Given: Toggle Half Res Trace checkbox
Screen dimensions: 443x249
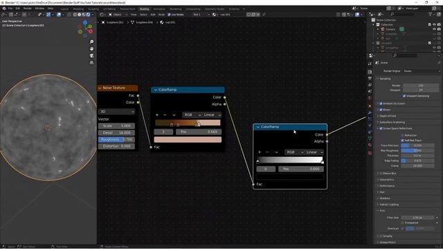Looking at the screenshot, I should pos(403,140).
